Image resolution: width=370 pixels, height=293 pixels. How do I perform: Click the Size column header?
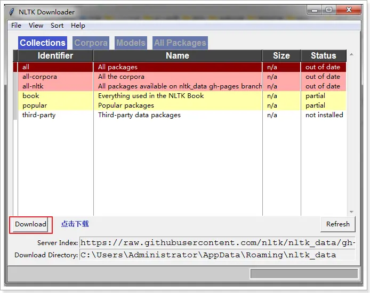coord(281,55)
